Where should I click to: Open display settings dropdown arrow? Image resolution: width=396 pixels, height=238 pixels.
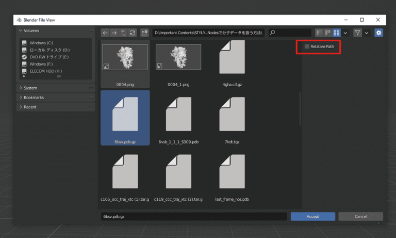(x=345, y=33)
